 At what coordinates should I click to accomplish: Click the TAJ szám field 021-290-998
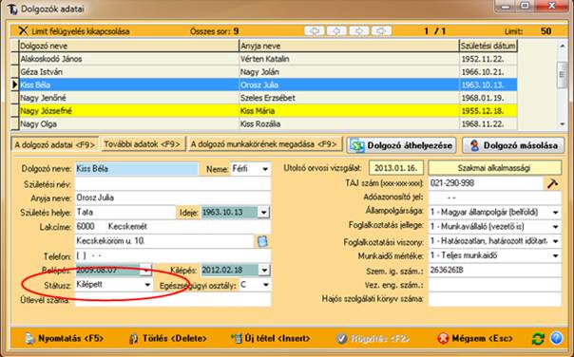[x=487, y=183]
